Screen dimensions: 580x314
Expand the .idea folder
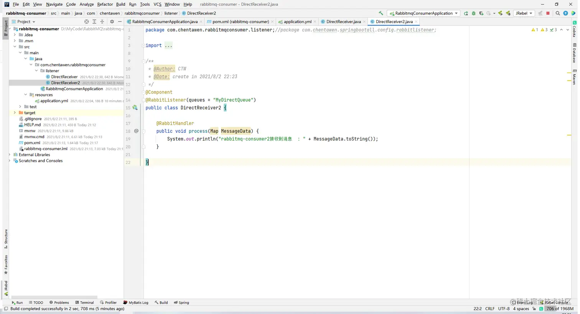click(15, 35)
